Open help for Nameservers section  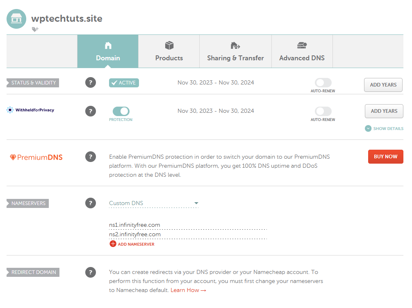point(91,203)
